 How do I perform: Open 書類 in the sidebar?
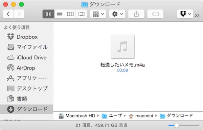pos(26,99)
